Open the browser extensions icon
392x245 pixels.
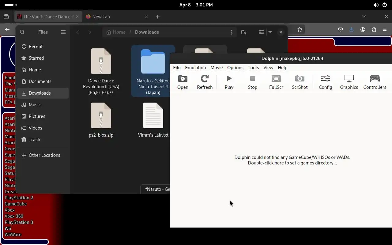374,30
